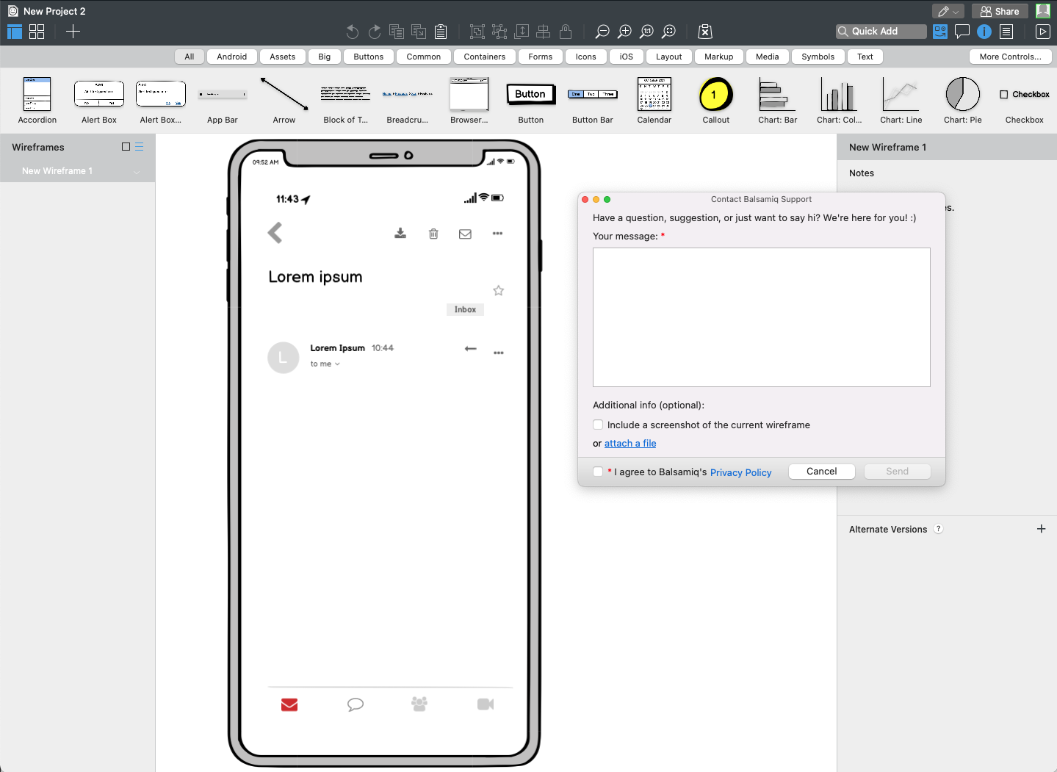The image size is (1057, 772).
Task: Click the add new wireframe plus icon
Action: 73,32
